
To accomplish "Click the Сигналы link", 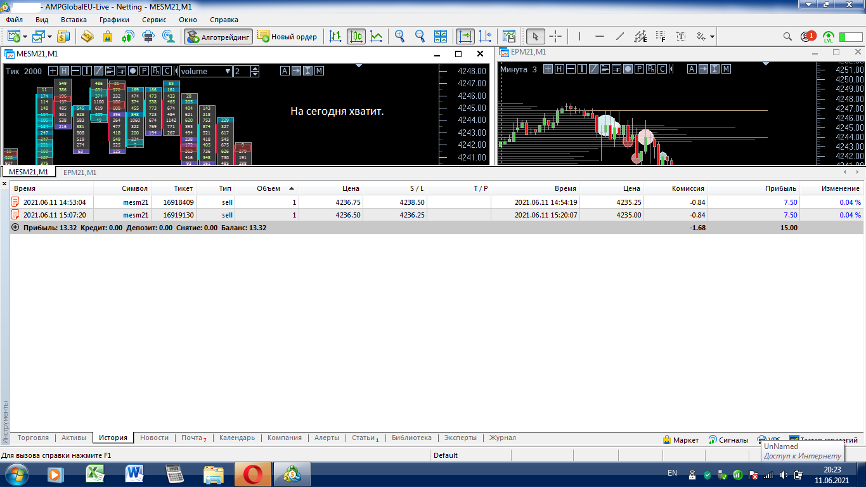I will [728, 439].
